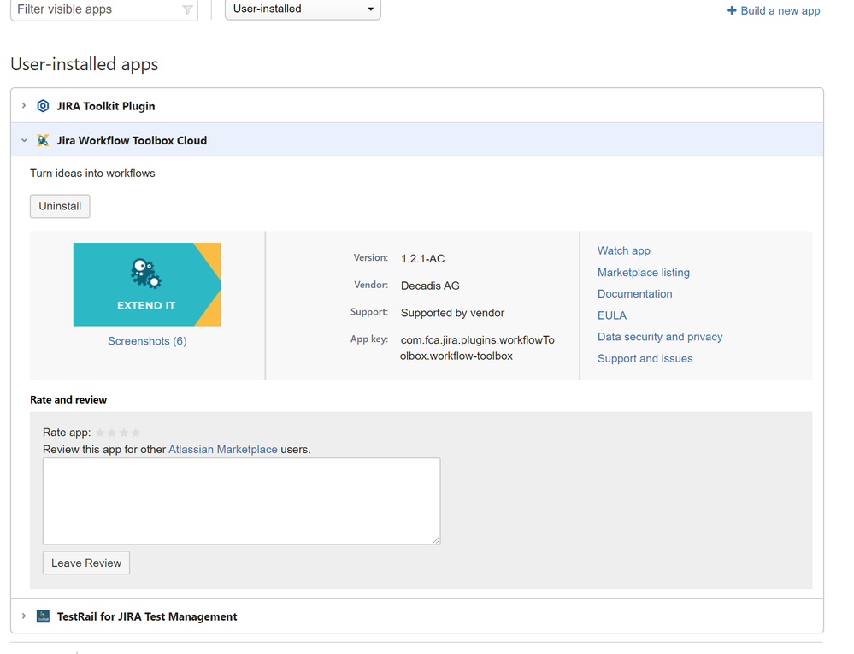The width and height of the screenshot is (854, 654).
Task: Rate app with the fourth star
Action: click(x=136, y=433)
